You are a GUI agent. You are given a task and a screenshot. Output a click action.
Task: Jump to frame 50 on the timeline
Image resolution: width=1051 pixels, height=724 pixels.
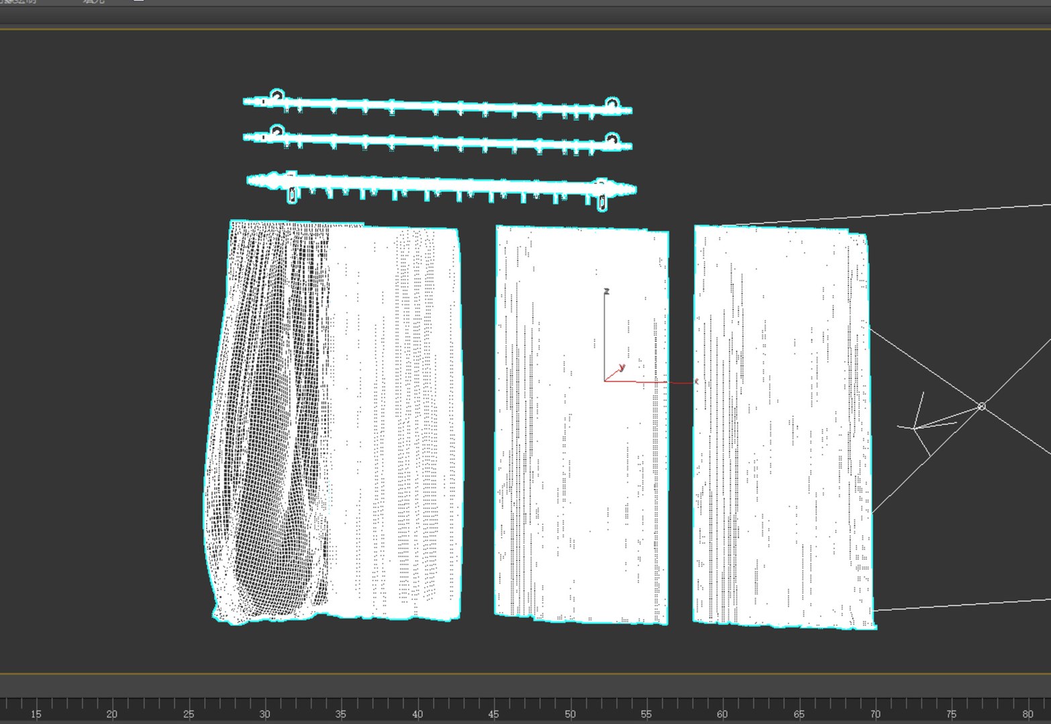tap(570, 714)
